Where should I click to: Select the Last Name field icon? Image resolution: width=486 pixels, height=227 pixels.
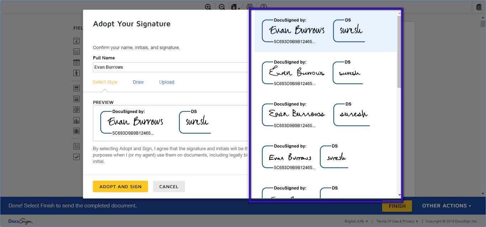[x=76, y=99]
